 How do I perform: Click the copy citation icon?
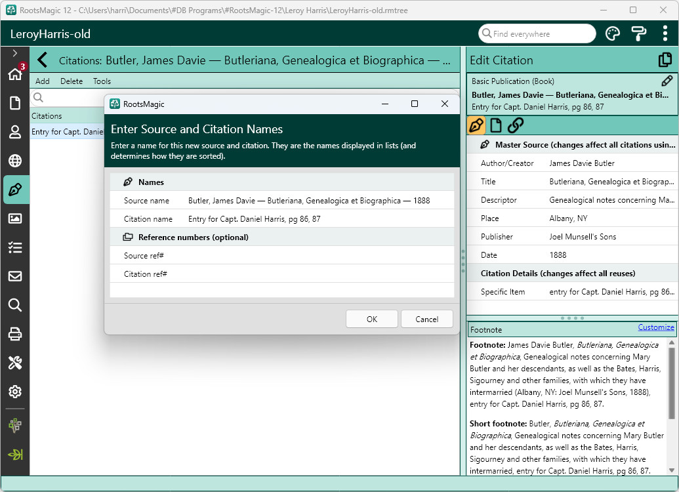click(x=665, y=60)
